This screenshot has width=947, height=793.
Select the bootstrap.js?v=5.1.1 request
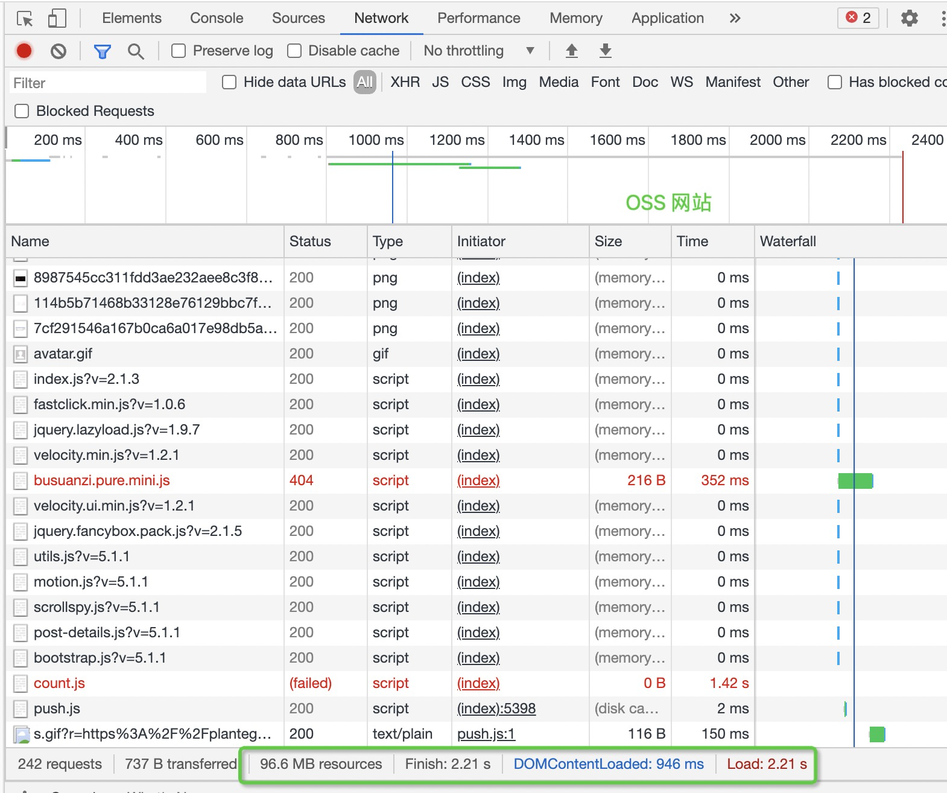(x=100, y=658)
